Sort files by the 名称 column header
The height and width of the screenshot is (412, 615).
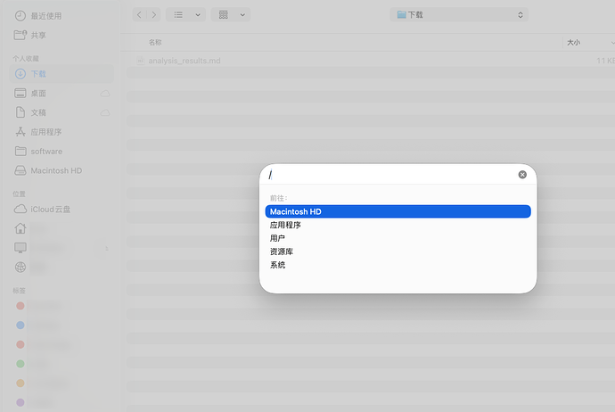click(155, 43)
